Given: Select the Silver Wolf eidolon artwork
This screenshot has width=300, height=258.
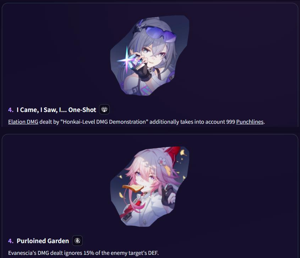Looking at the screenshot, I should (149, 55).
